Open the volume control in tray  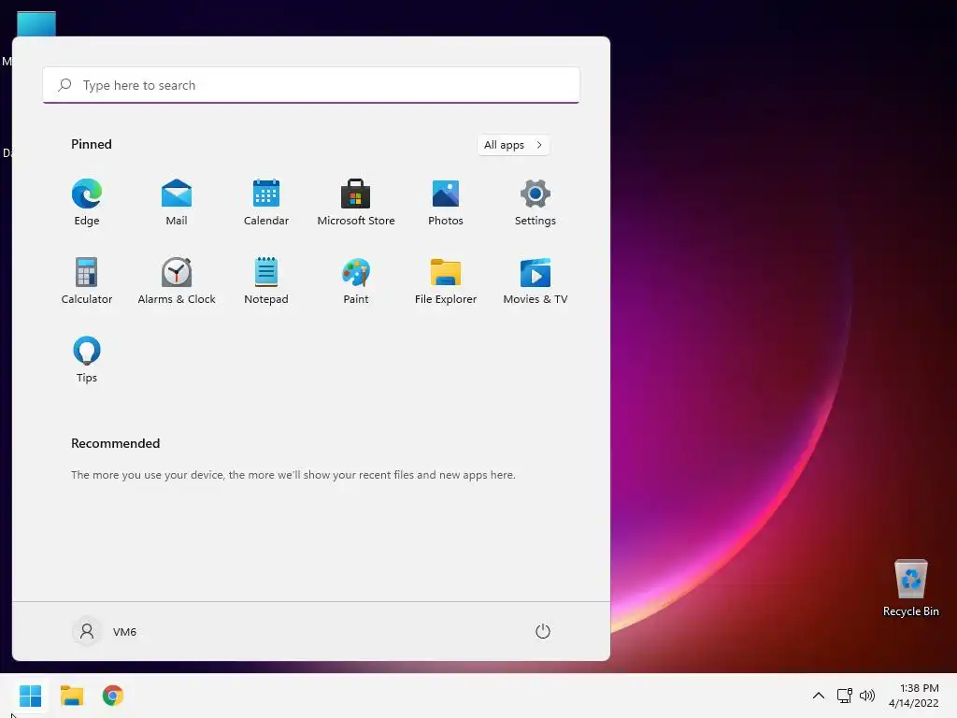click(x=866, y=696)
